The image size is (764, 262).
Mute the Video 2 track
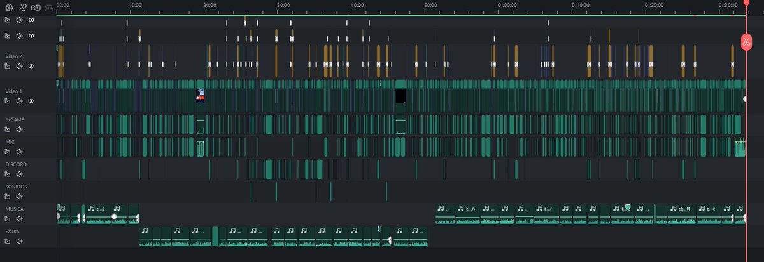19,66
